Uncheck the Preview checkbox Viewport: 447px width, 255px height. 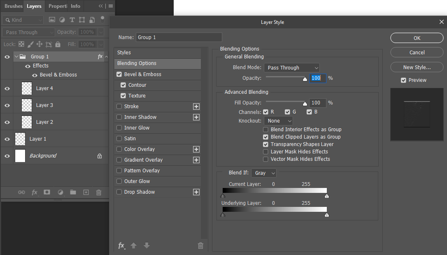coord(403,80)
